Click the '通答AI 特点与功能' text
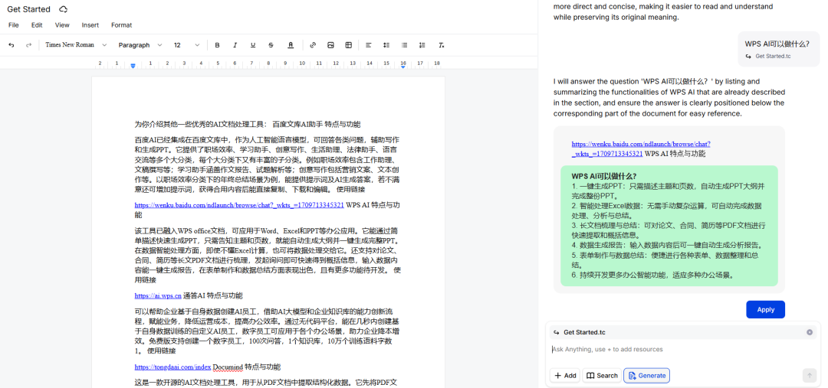This screenshot has width=828, height=388. click(213, 295)
